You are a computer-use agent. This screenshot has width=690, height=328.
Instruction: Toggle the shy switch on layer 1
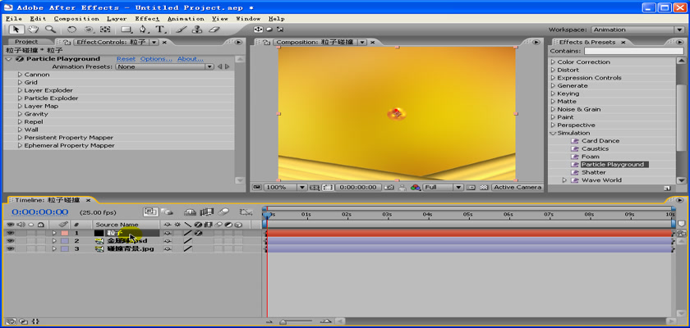click(x=167, y=233)
